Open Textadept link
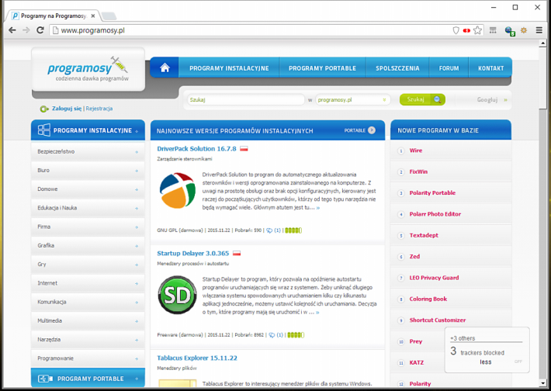The image size is (551, 391). 424,235
